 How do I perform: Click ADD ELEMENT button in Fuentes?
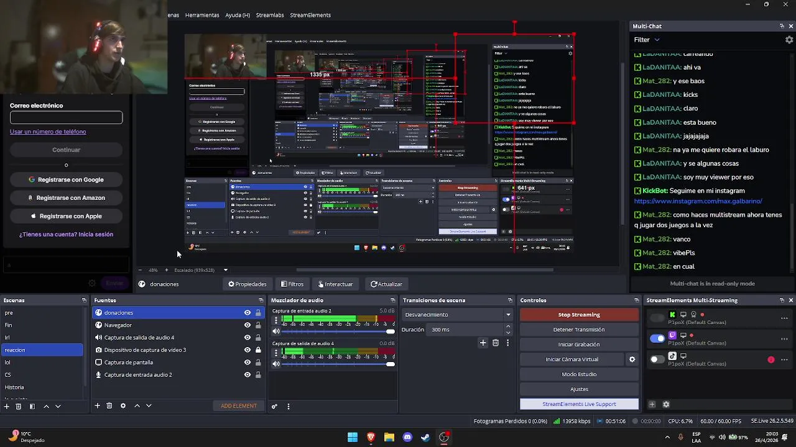[239, 406]
